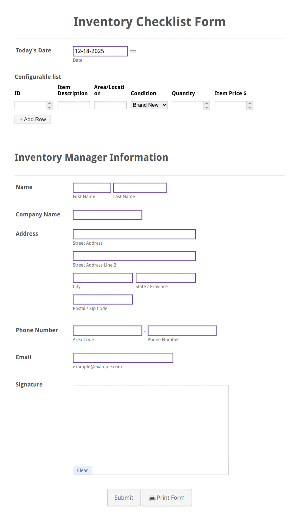Screen dimensions: 299x518
Task: Select the date input showing 12-18-2025
Action: (x=100, y=51)
